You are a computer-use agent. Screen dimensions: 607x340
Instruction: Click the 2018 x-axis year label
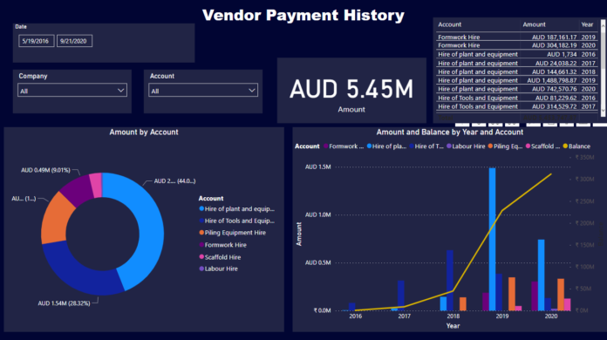(454, 316)
